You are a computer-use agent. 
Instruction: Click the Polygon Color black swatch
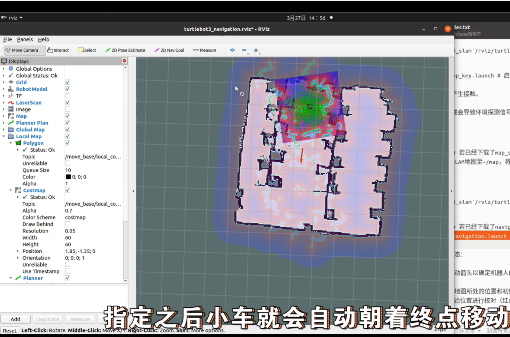coord(68,177)
